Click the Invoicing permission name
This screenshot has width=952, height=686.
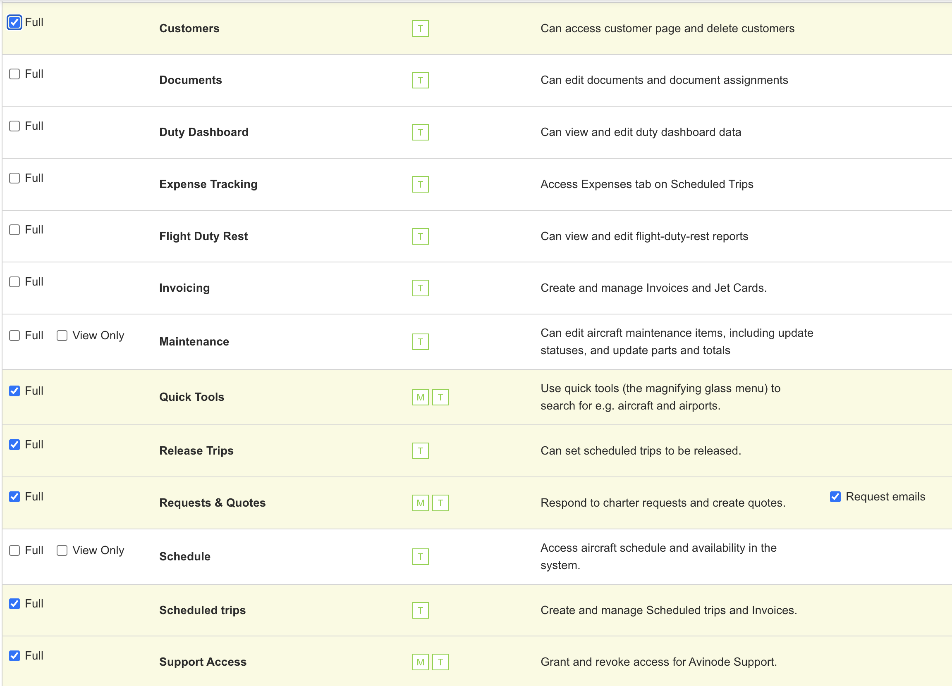184,288
